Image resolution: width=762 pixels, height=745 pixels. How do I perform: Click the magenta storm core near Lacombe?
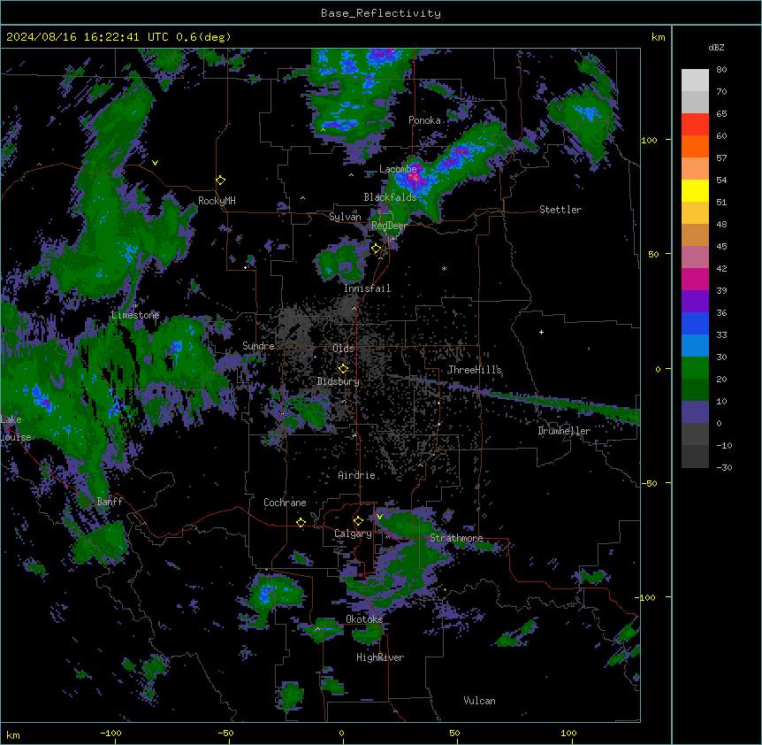(x=414, y=177)
